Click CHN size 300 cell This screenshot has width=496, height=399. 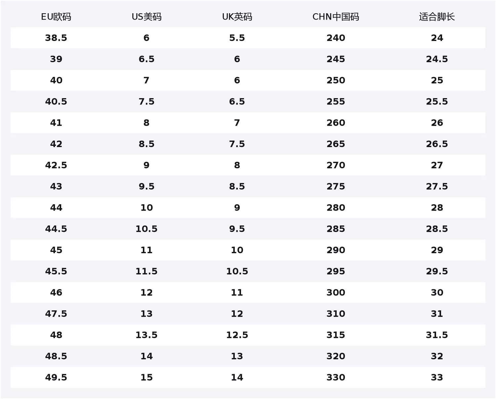click(336, 293)
